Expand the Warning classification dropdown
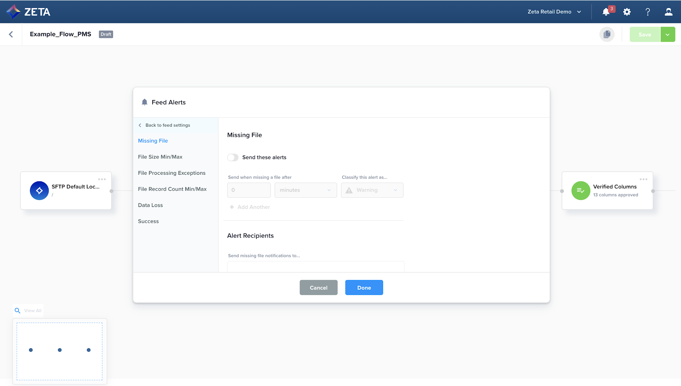 (x=372, y=190)
